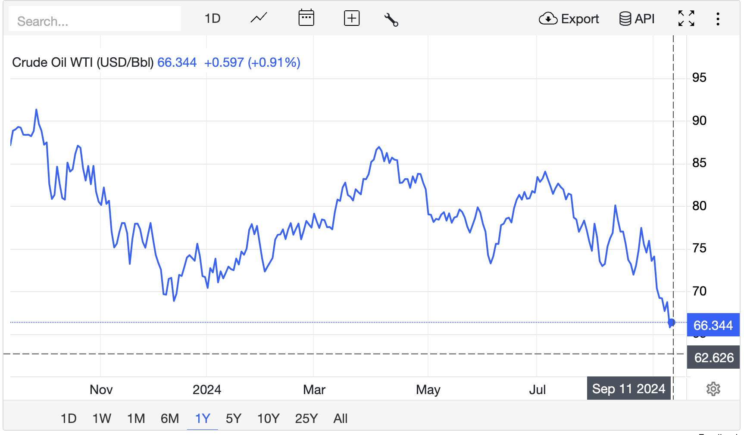744x435 pixels.
Task: Click the latest data point marker on the line
Action: [x=672, y=322]
